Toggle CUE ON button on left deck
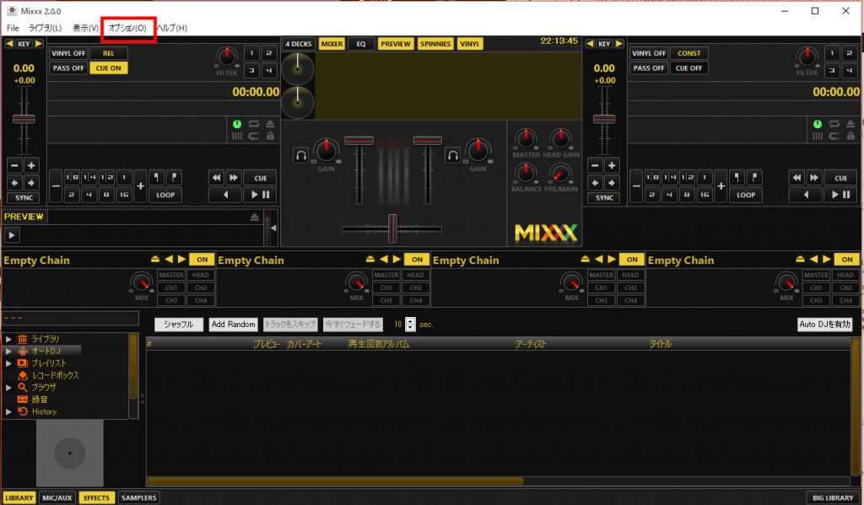This screenshot has height=505, width=864. pos(109,67)
